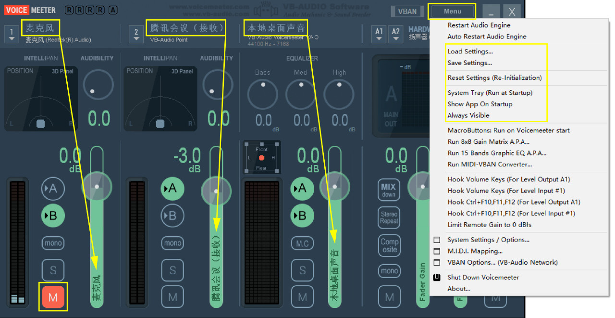Open M.I.D.I. Mapping...
Viewport: 615px width, 318px height.
(x=475, y=251)
